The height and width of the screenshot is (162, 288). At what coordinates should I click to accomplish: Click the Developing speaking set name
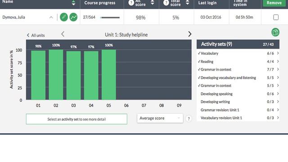(x=216, y=94)
